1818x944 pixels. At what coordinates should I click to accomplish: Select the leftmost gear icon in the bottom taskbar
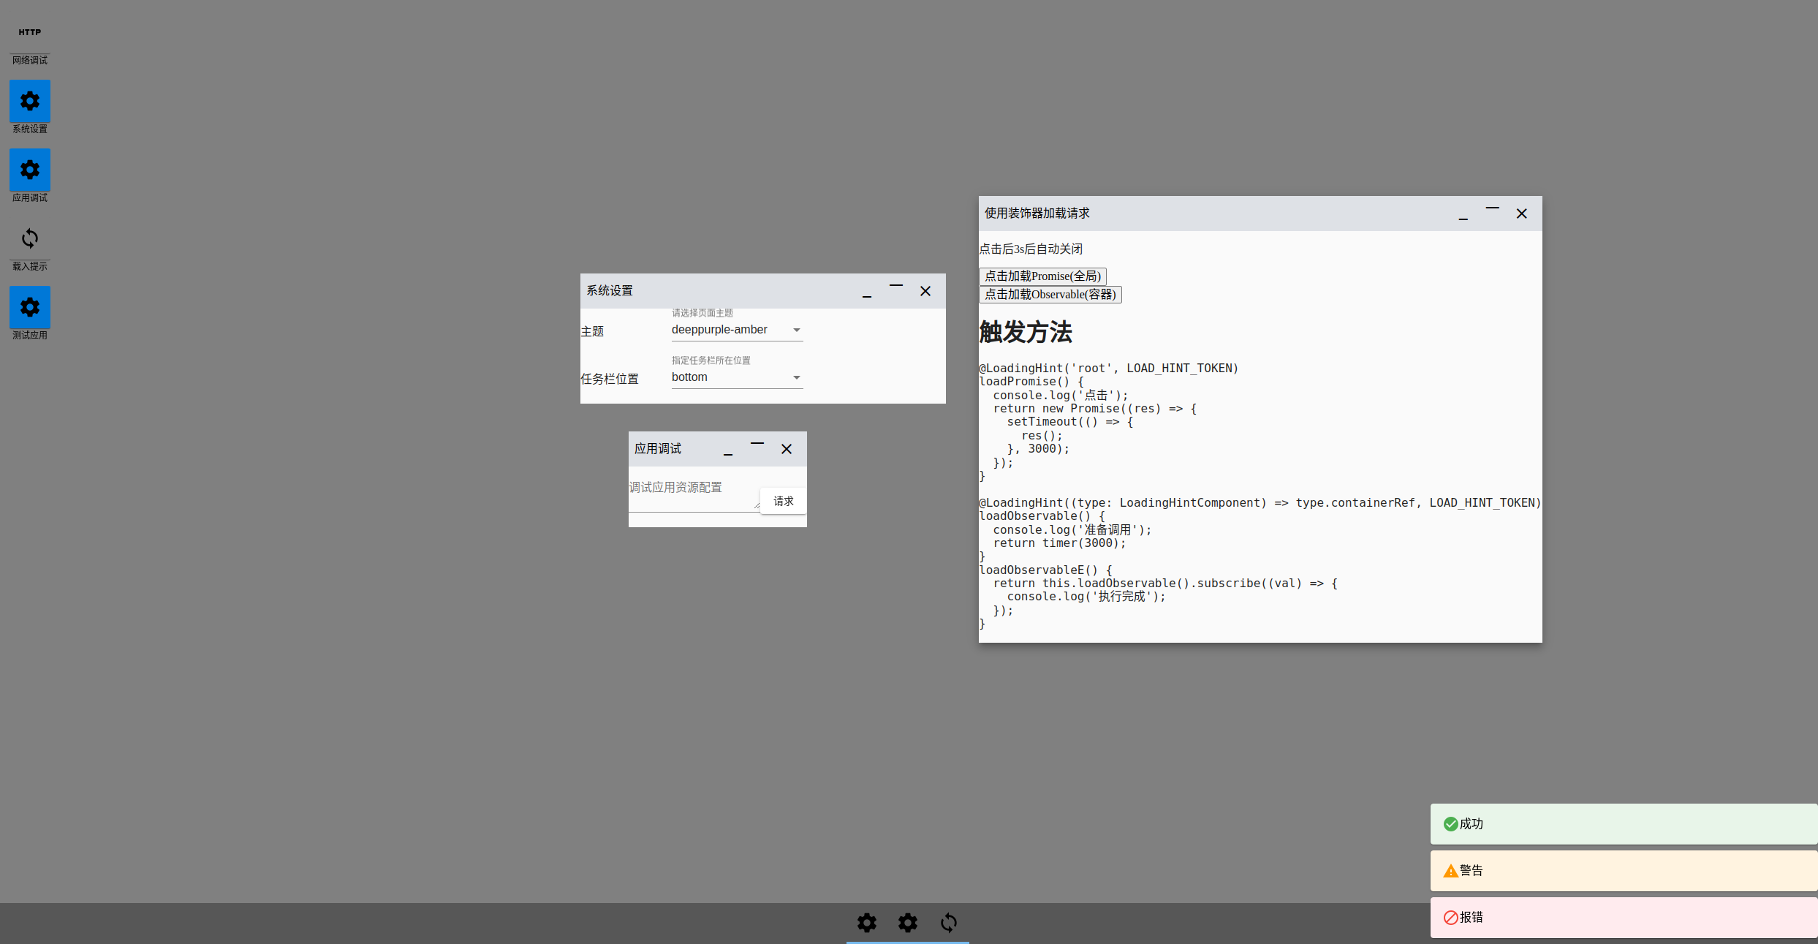point(867,923)
